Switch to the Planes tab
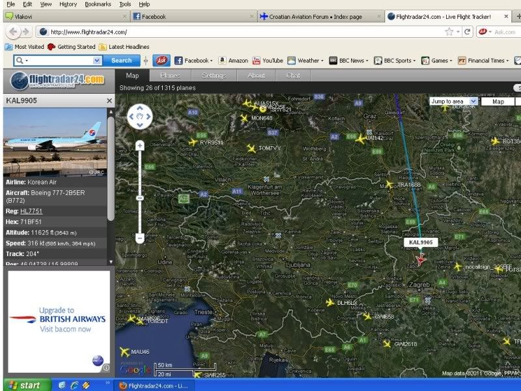Screen dimensions: 521x391 pos(171,76)
